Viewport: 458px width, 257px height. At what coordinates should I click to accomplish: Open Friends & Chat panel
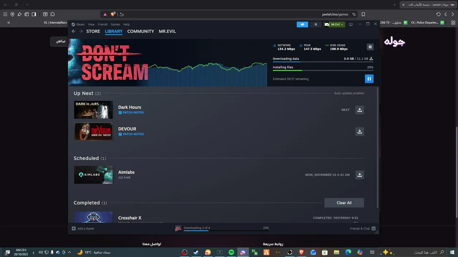[x=362, y=228]
